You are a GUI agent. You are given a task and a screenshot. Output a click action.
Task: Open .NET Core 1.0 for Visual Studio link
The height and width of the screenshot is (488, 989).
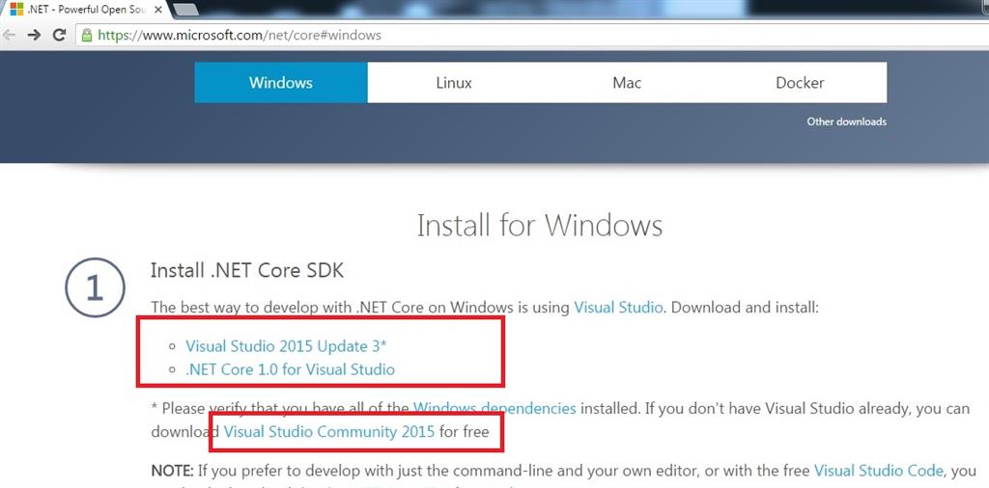point(290,369)
